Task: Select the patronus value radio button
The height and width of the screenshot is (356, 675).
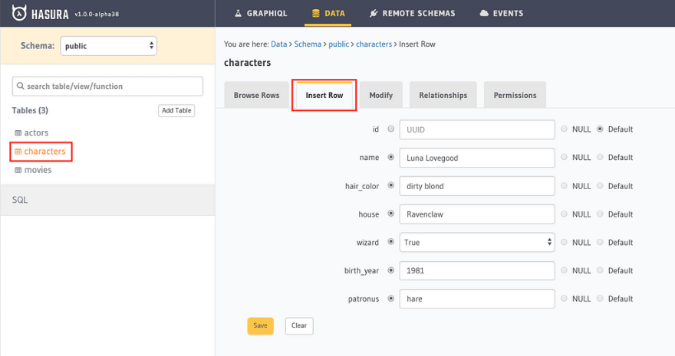Action: click(391, 299)
